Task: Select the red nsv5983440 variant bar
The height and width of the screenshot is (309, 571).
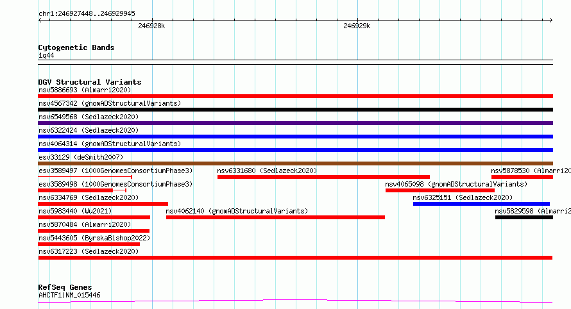Action: pos(94,217)
